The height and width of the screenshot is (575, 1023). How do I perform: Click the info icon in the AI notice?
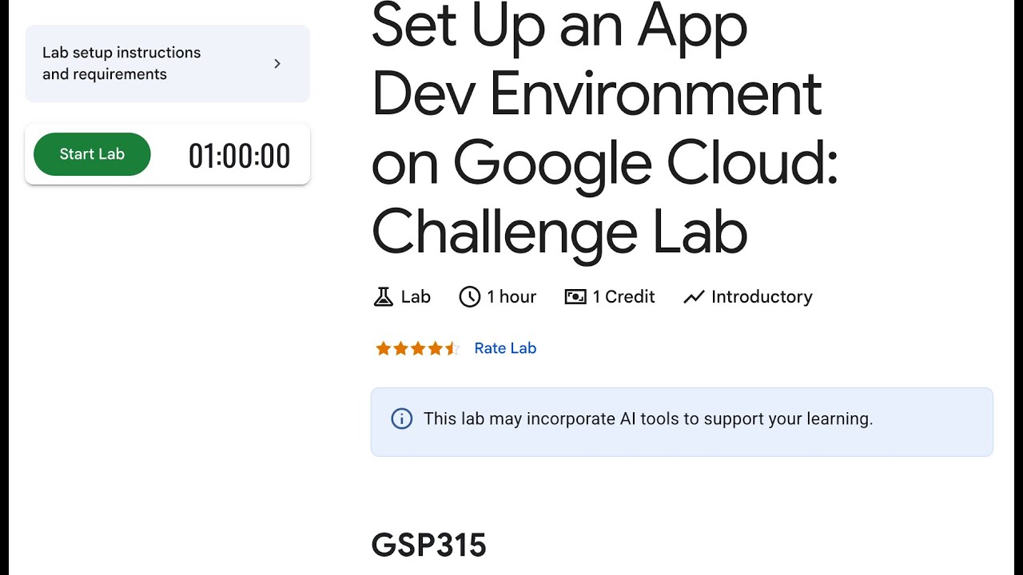pyautogui.click(x=402, y=418)
